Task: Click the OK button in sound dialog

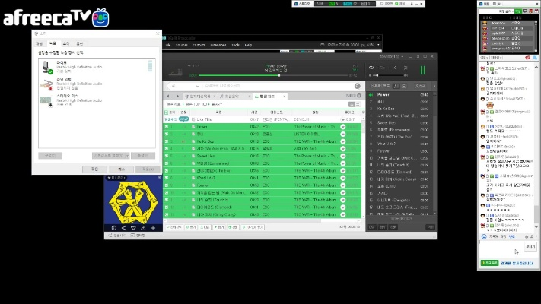Action: pos(95,169)
